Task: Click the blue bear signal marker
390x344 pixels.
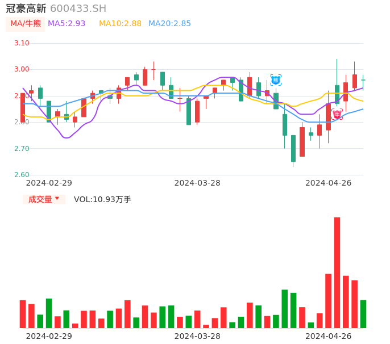Action: point(276,80)
